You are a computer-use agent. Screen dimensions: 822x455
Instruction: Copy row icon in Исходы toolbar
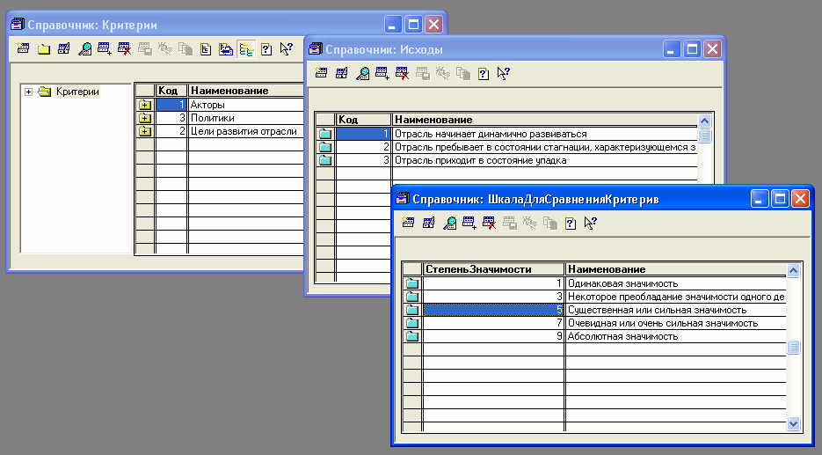point(382,73)
